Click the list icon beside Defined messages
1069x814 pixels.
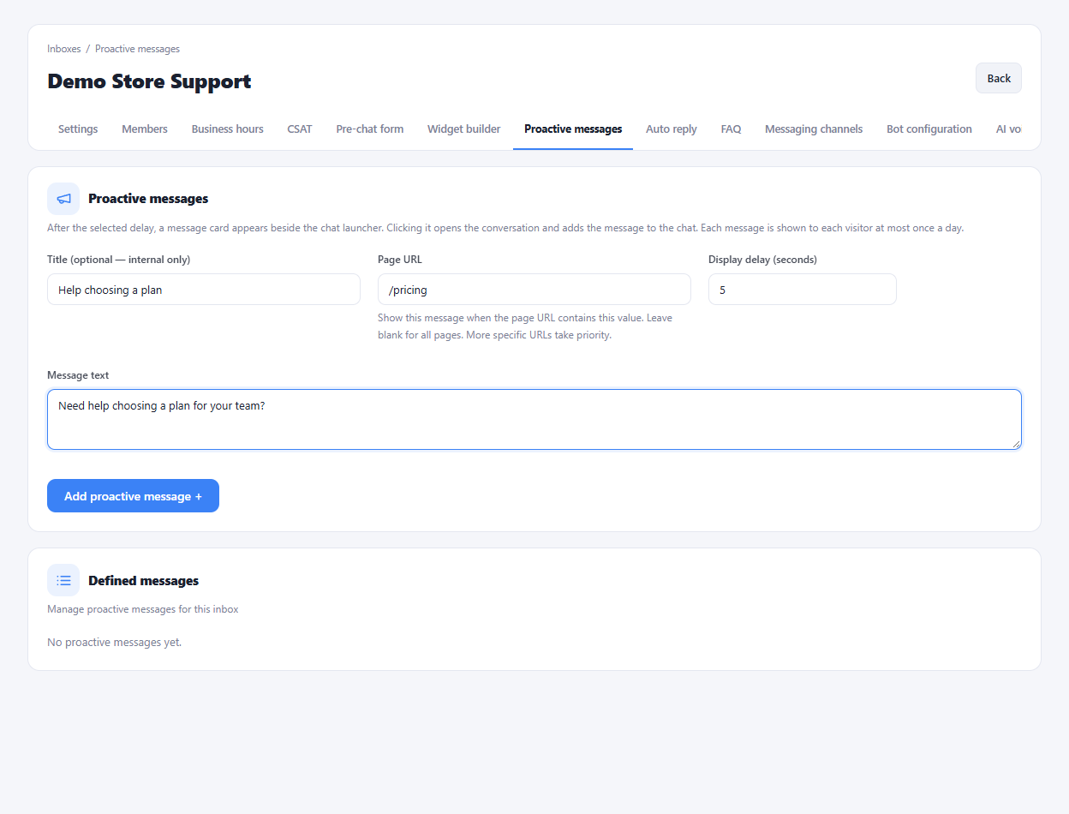pos(63,580)
